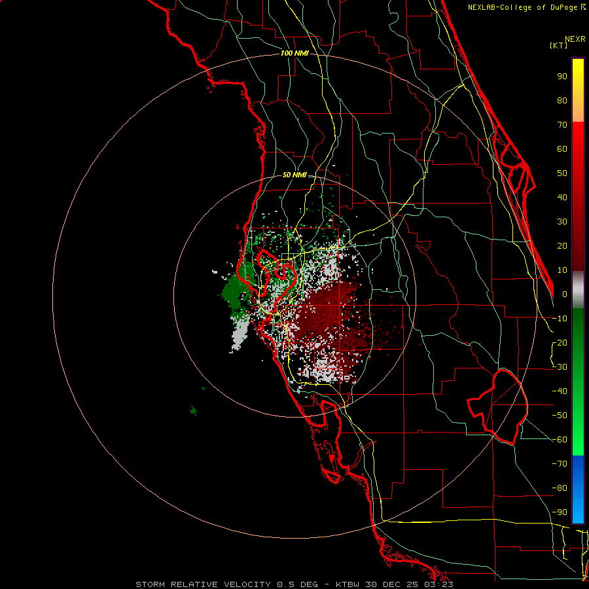
Task: Click the -80 value on the velocity scale
Action: click(x=560, y=488)
